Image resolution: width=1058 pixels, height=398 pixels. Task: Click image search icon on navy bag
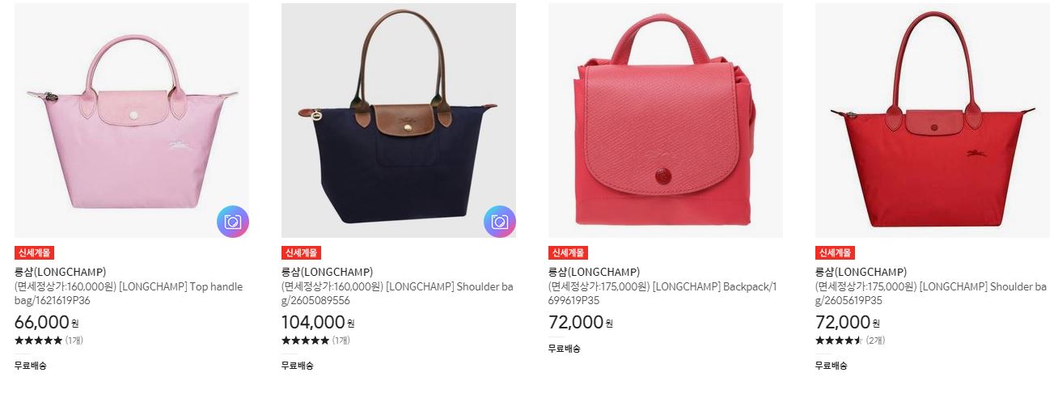500,222
